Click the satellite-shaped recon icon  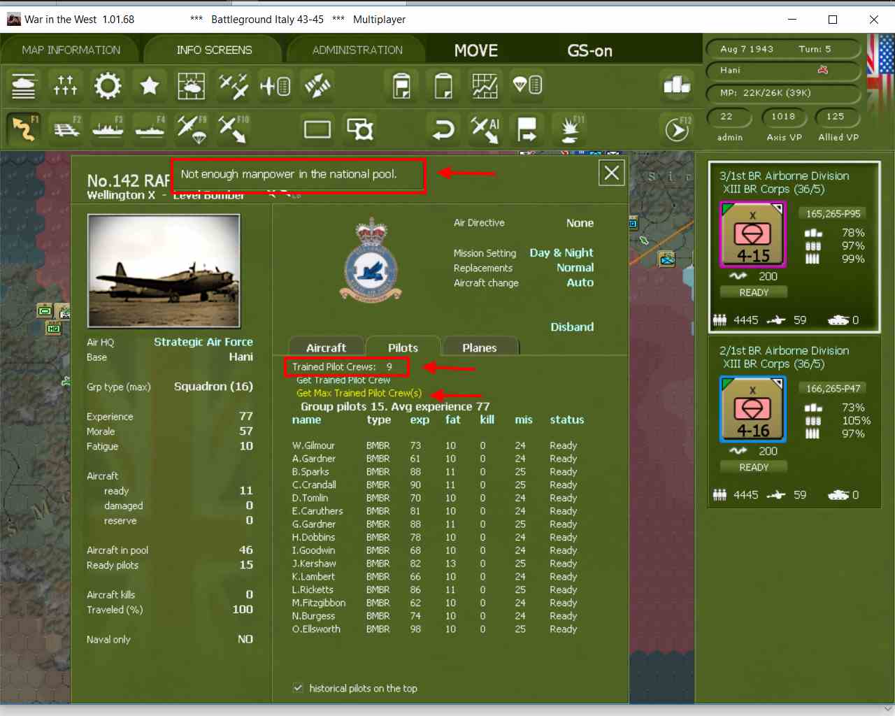(317, 85)
